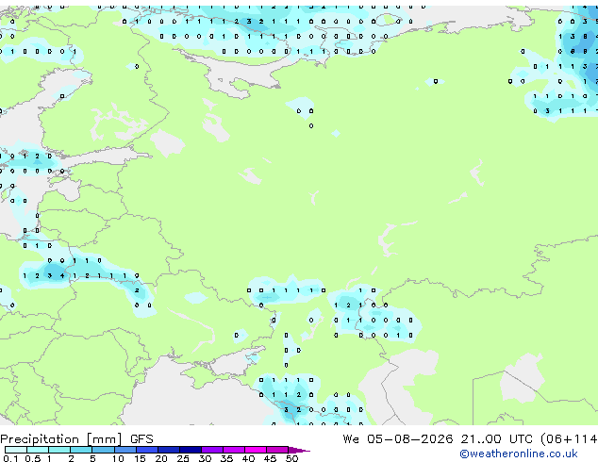Click the '15' legend scale label
The height and width of the screenshot is (462, 598).
coord(140,458)
